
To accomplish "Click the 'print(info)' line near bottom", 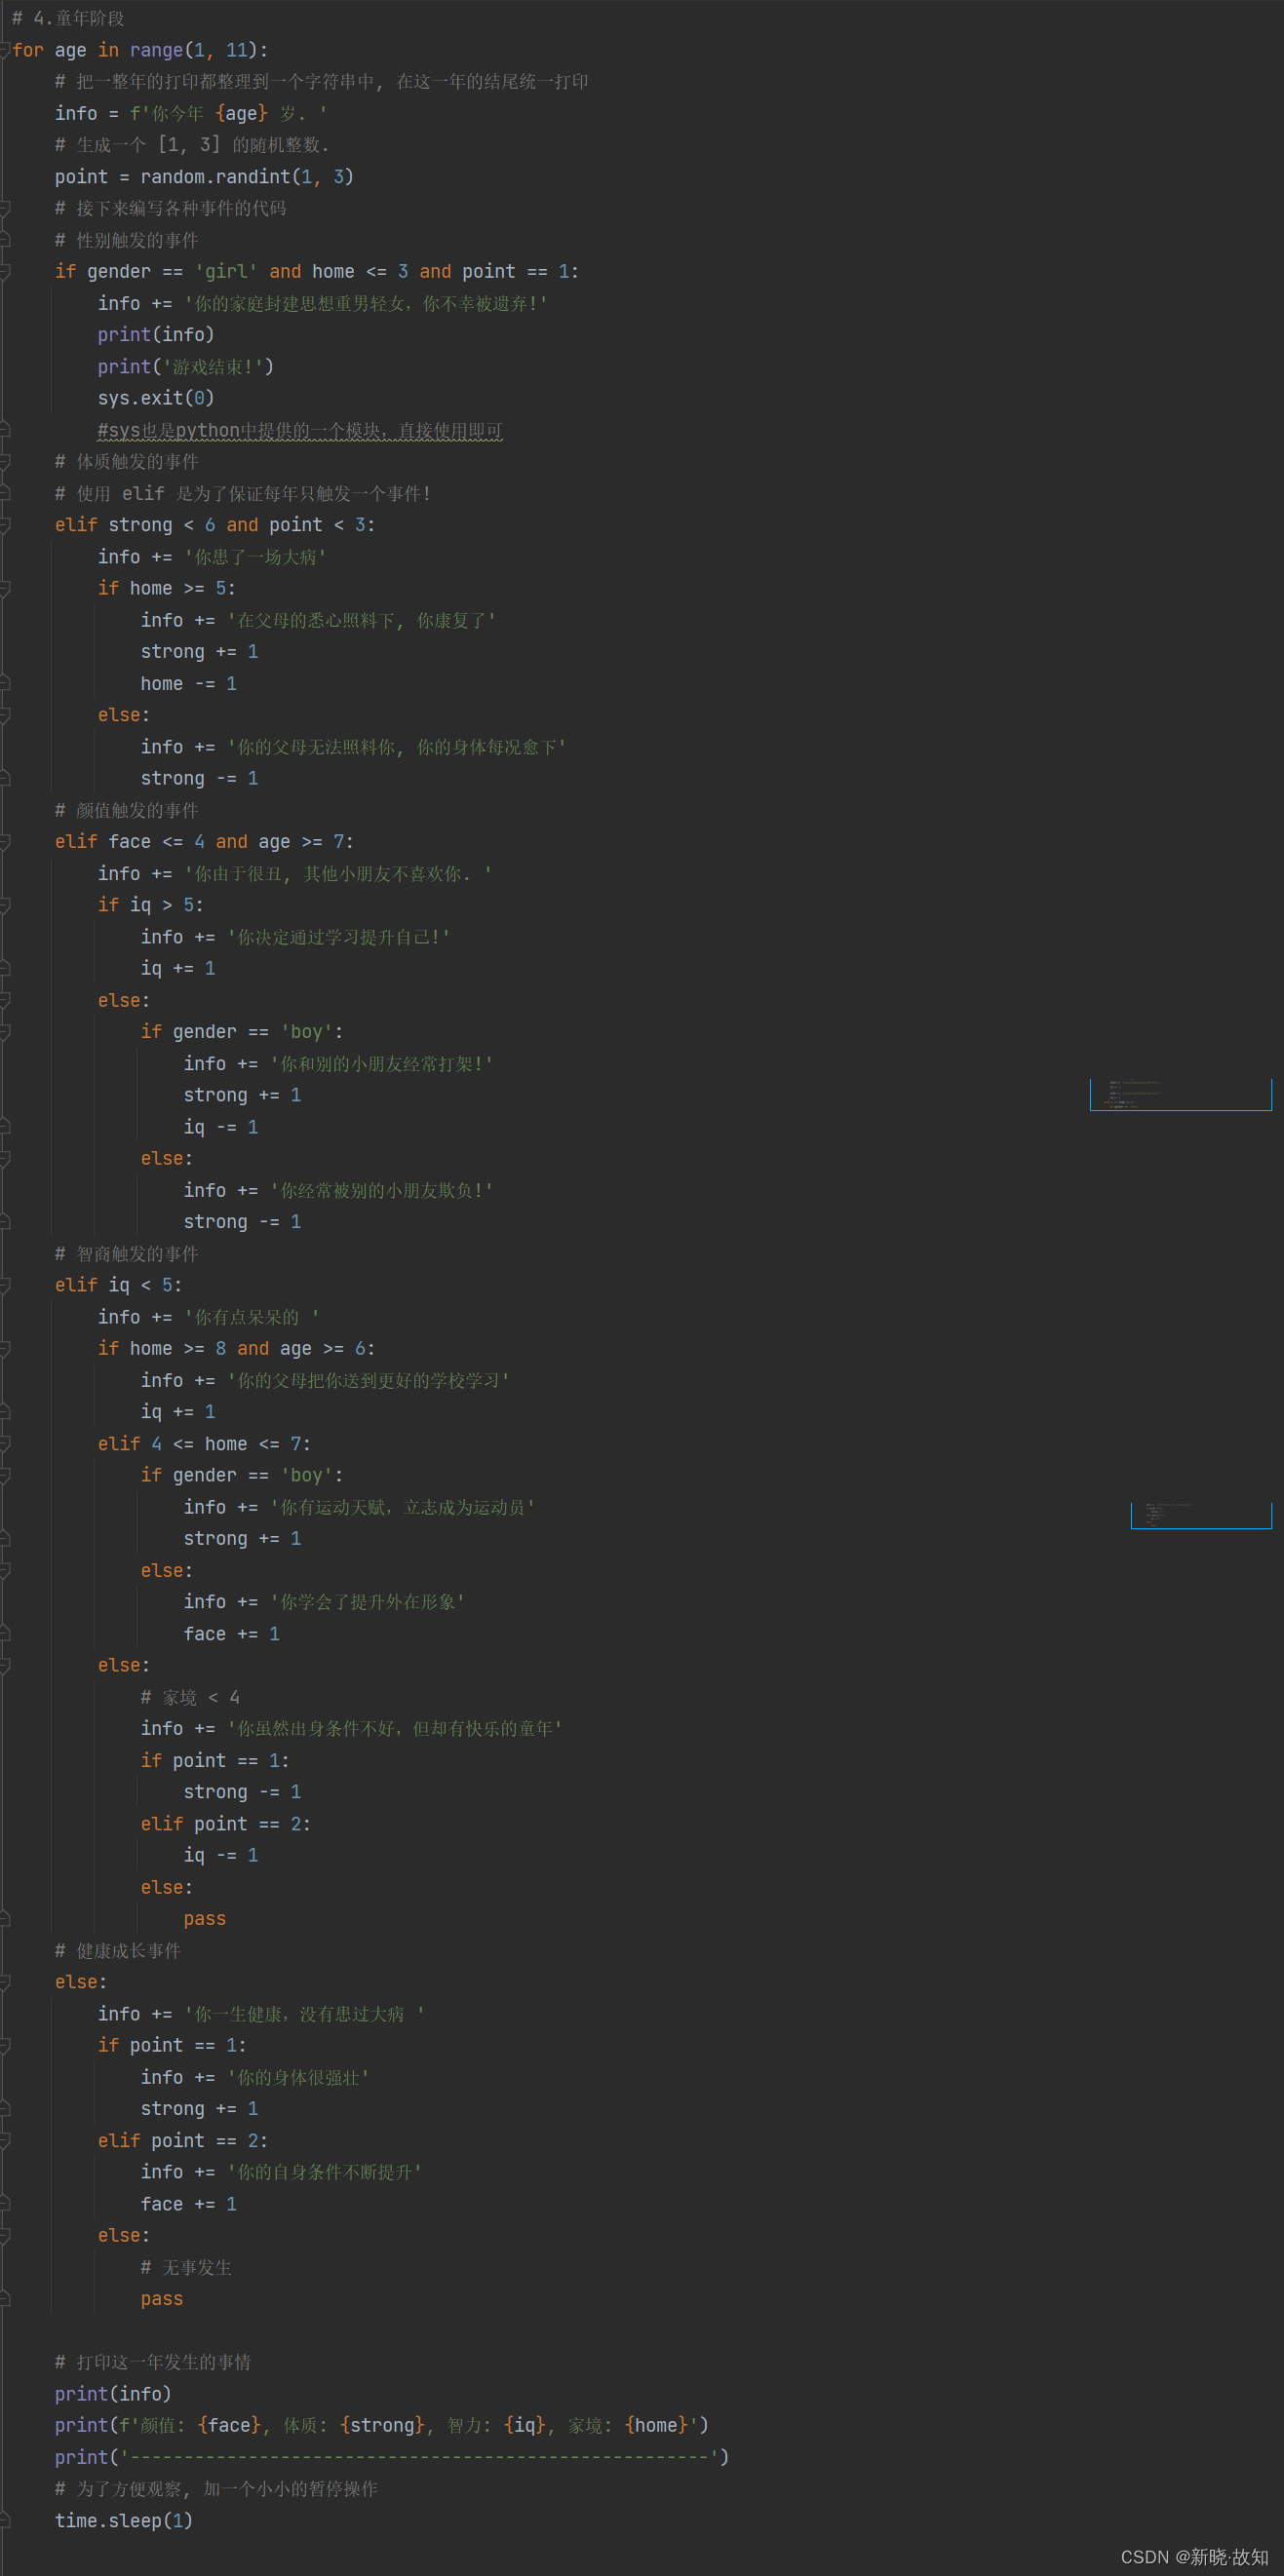I will [113, 2393].
